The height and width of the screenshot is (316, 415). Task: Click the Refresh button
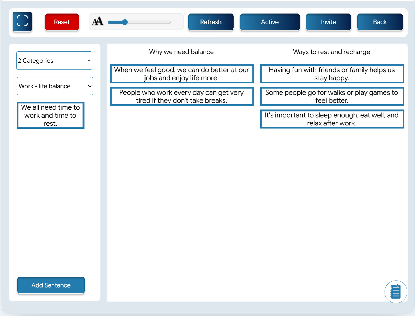pos(211,22)
